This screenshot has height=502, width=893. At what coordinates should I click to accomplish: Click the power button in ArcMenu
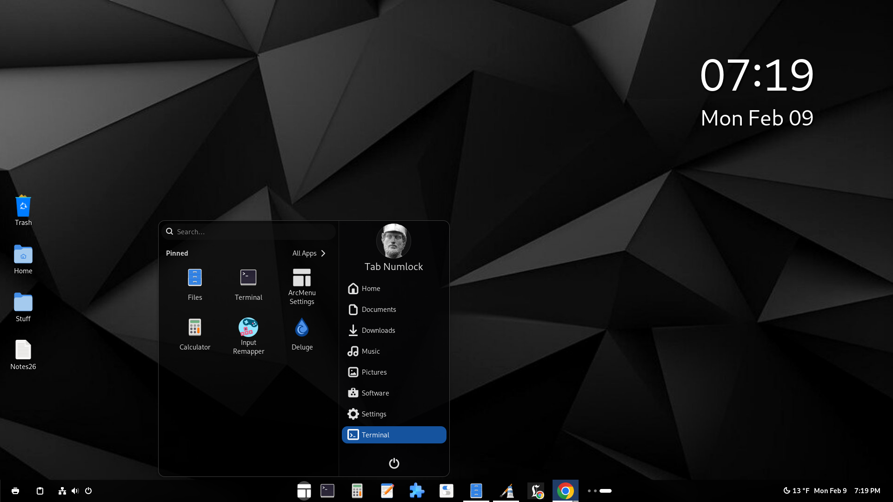pyautogui.click(x=394, y=463)
